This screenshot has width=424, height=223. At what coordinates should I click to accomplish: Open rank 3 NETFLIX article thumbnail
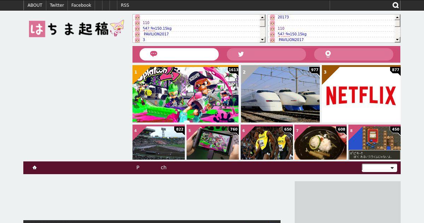click(x=361, y=94)
